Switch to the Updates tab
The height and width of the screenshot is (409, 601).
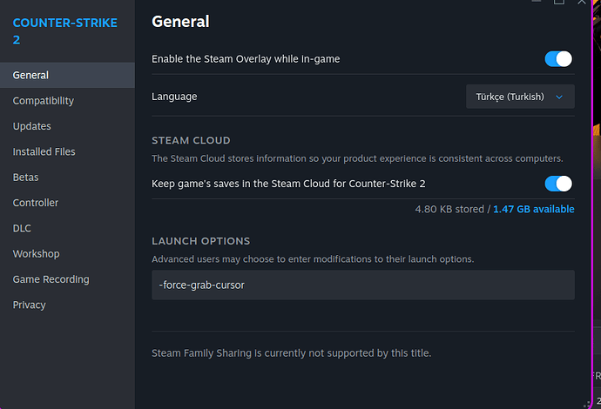click(x=67, y=126)
